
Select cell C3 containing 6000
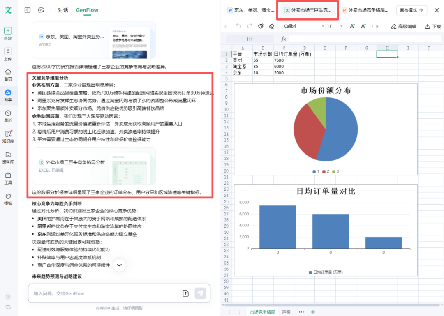pyautogui.click(x=284, y=67)
